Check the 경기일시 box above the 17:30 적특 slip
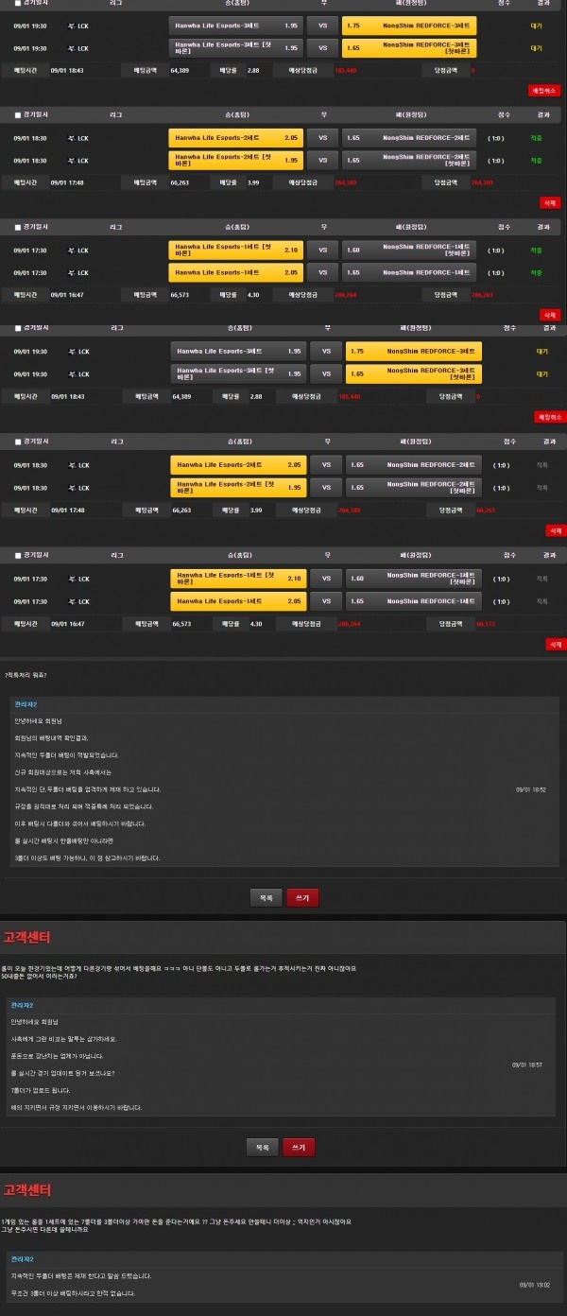The height and width of the screenshot is (1316, 567). pyautogui.click(x=17, y=554)
